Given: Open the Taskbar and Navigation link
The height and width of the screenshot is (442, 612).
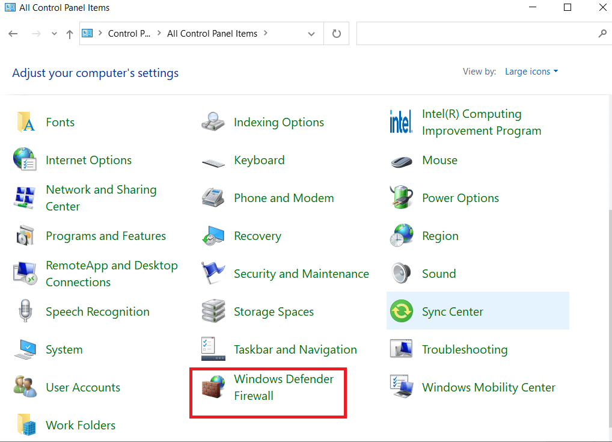Looking at the screenshot, I should (295, 349).
